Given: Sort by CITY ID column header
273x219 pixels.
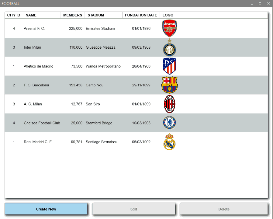Looking at the screenshot, I should [14, 15].
